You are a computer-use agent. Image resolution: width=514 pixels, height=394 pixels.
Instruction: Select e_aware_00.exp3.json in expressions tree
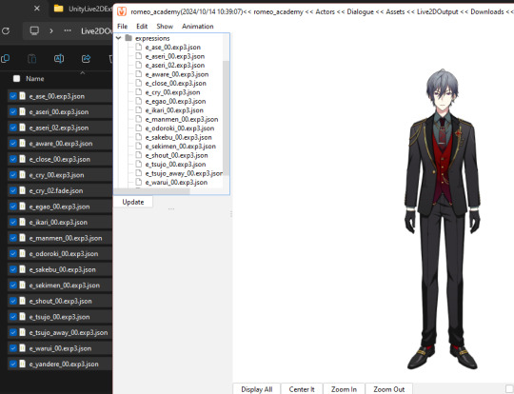[177, 74]
